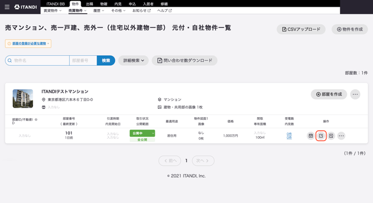This screenshot has width=373, height=203.
Task: Click the 100㎡ area value
Action: tap(260, 138)
